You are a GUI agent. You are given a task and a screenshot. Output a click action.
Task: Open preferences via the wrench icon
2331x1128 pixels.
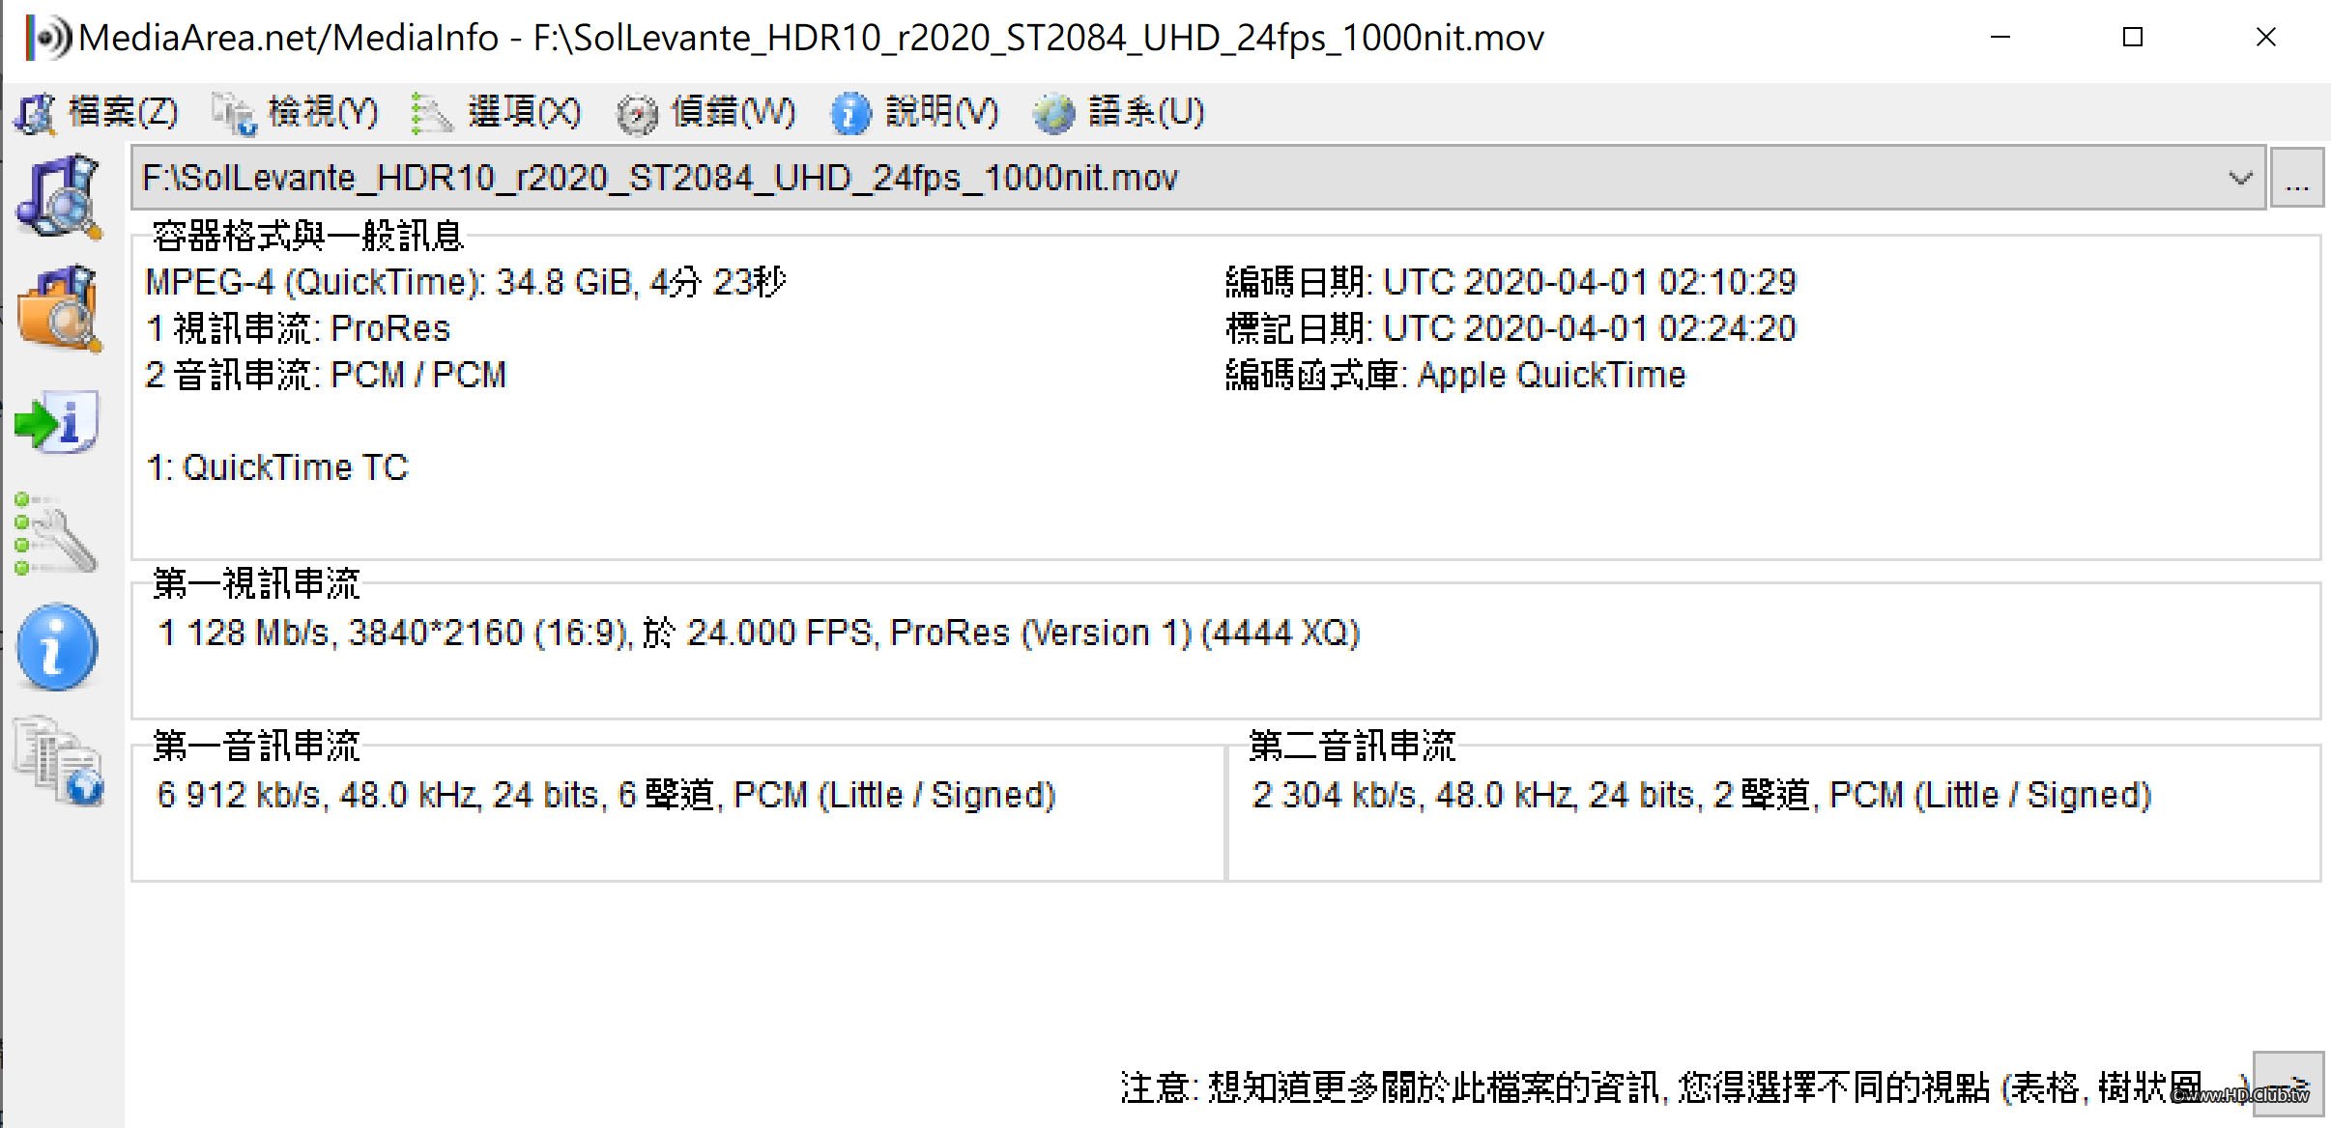57,534
